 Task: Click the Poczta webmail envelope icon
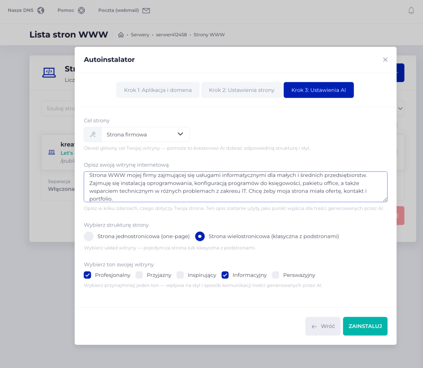146,10
